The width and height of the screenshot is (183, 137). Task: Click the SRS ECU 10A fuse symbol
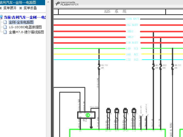(172, 66)
